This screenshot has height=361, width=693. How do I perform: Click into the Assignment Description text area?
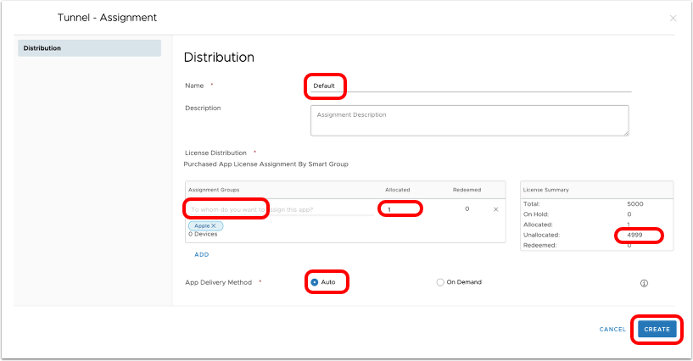pyautogui.click(x=469, y=119)
